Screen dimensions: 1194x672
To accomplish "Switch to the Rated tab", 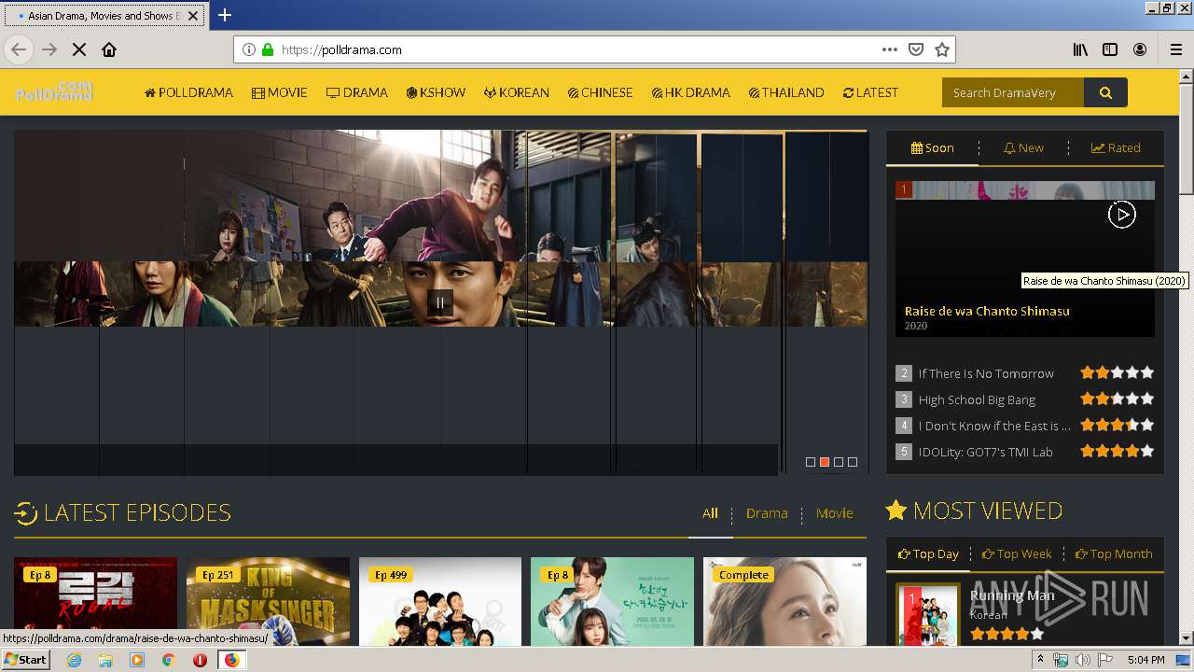I will (x=1116, y=147).
